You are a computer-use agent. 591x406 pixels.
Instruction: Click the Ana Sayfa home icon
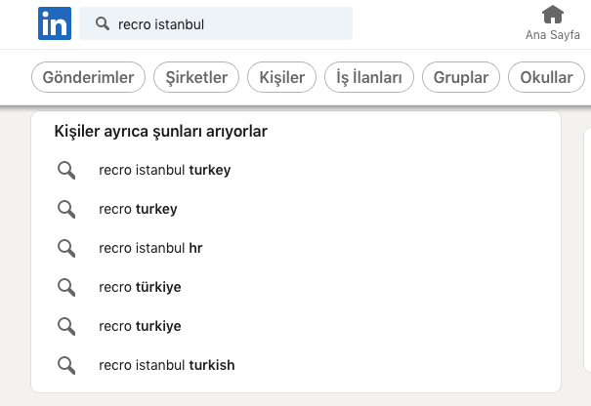click(553, 15)
